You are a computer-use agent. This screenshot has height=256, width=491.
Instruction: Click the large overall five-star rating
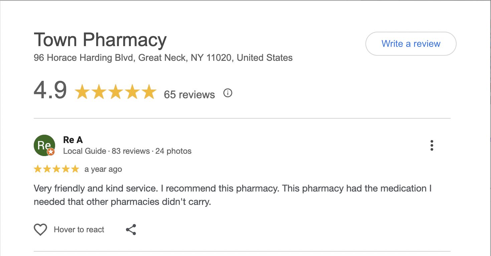[x=116, y=92]
